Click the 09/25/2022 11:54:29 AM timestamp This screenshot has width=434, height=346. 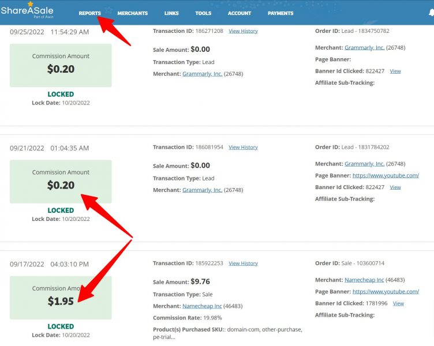49,32
